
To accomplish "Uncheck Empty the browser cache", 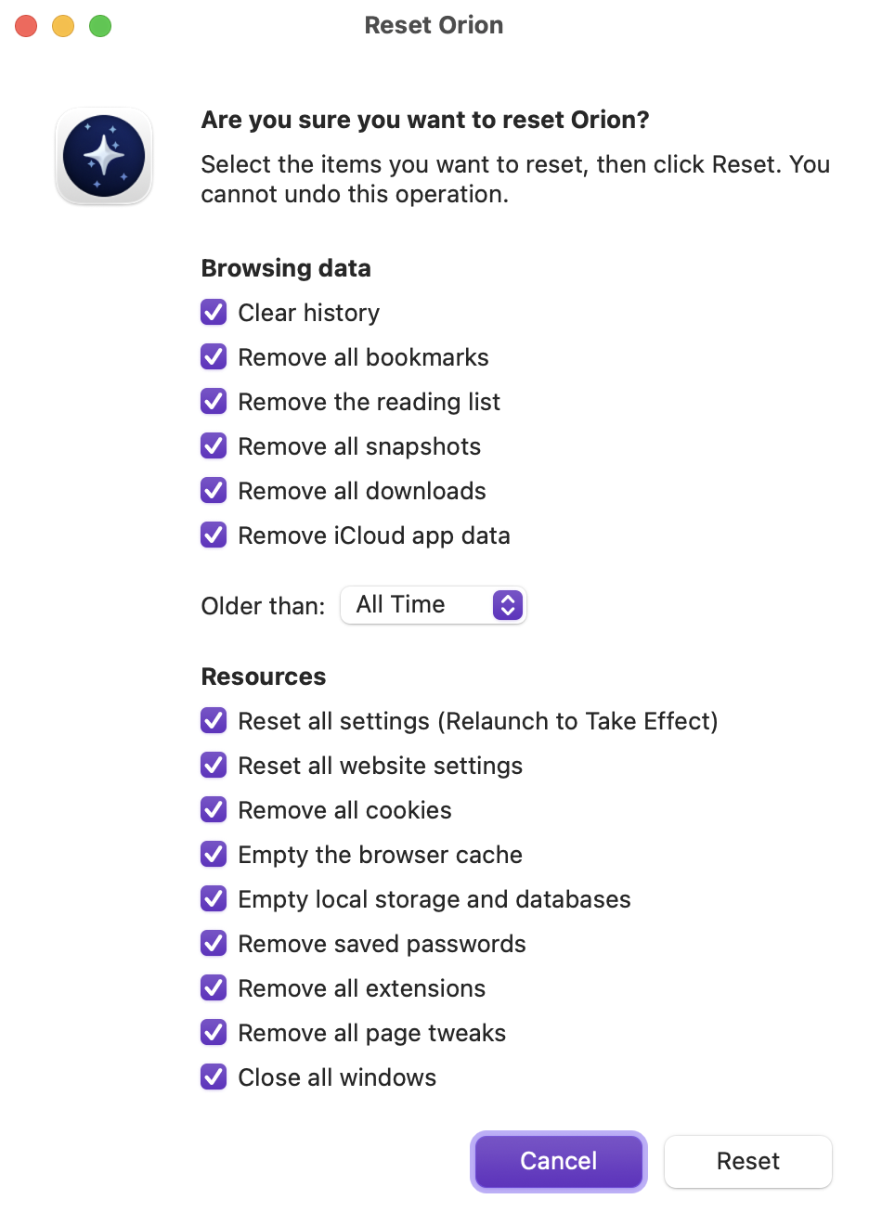I will [x=214, y=855].
